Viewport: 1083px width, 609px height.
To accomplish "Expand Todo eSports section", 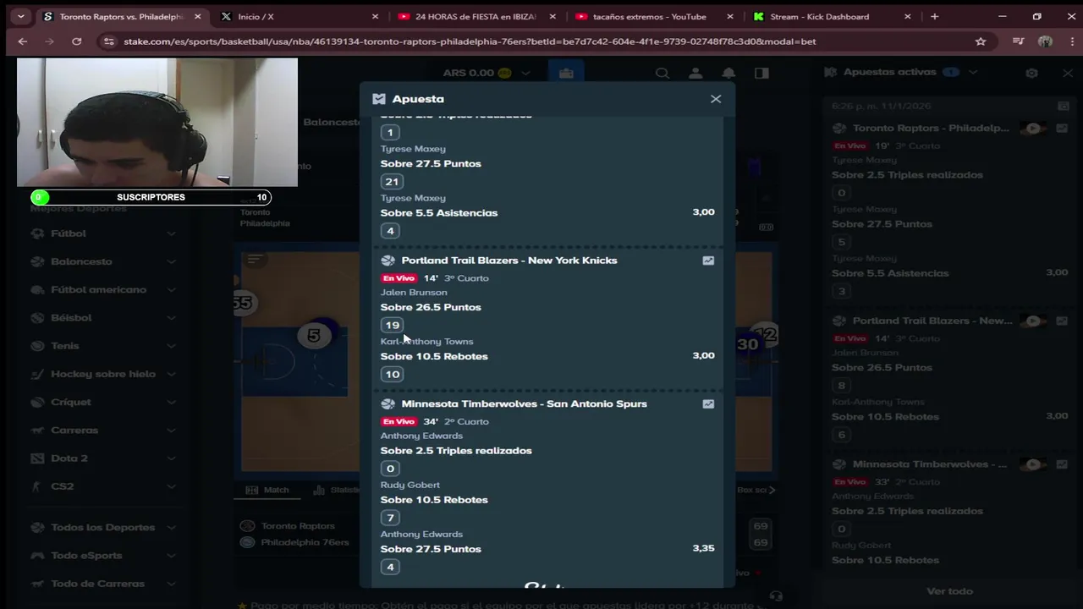I will click(x=171, y=556).
